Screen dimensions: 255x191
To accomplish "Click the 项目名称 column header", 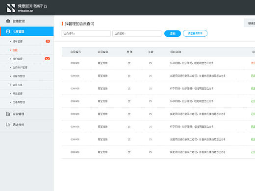I will 176,52.
